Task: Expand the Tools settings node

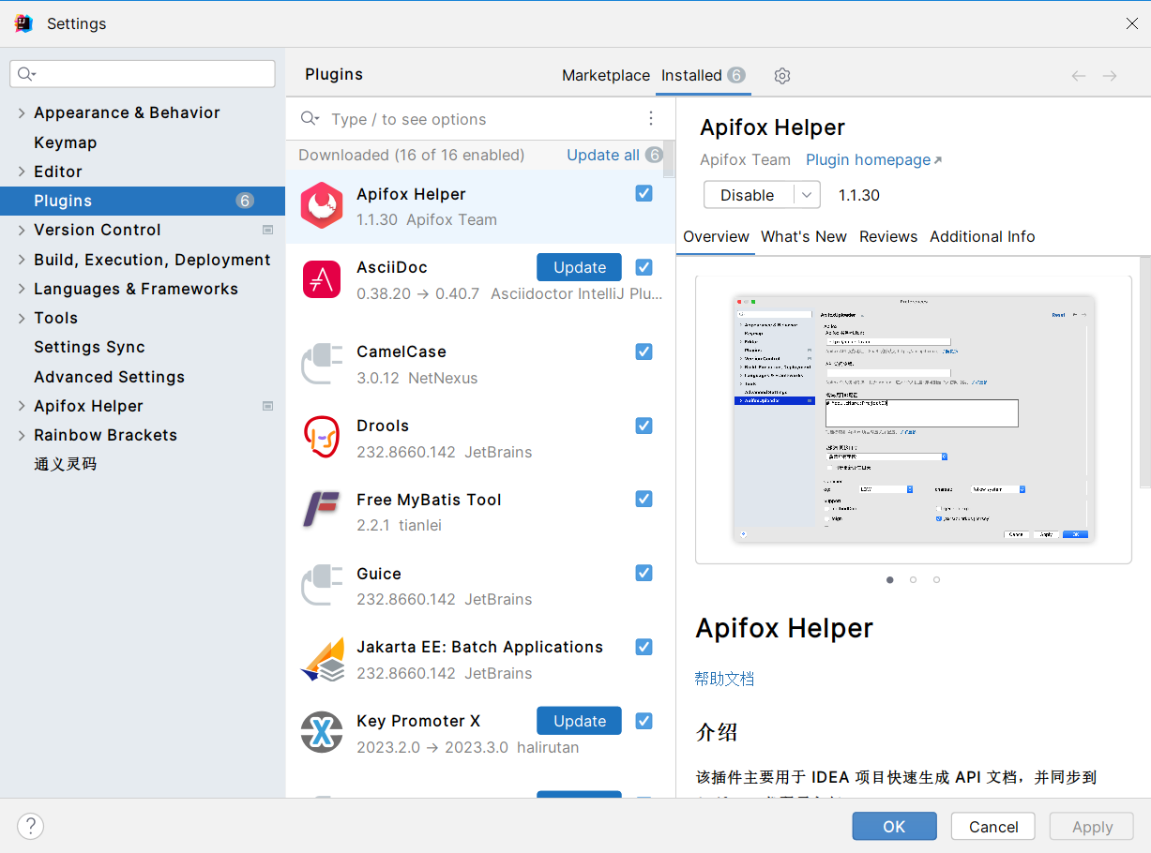Action: 22,318
